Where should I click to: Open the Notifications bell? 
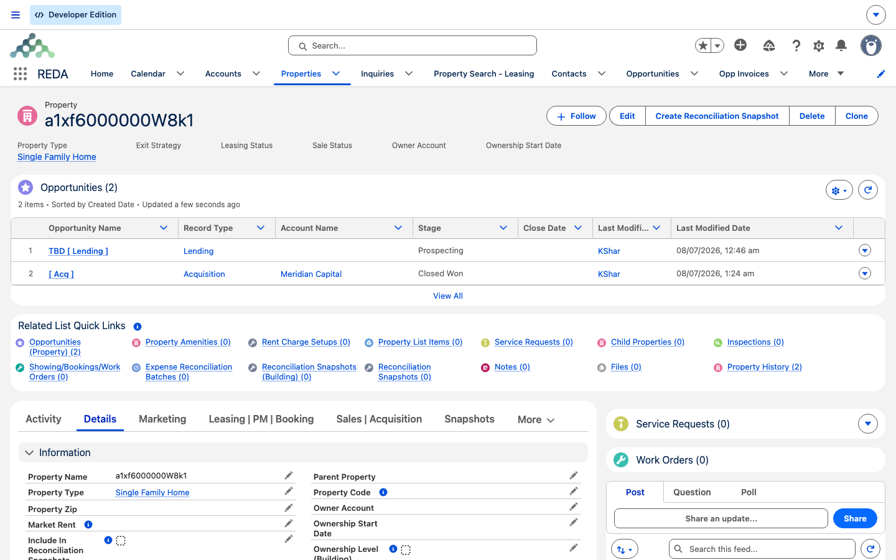point(841,45)
